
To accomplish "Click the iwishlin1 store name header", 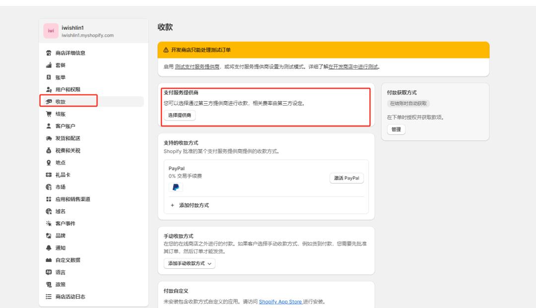I will (73, 28).
